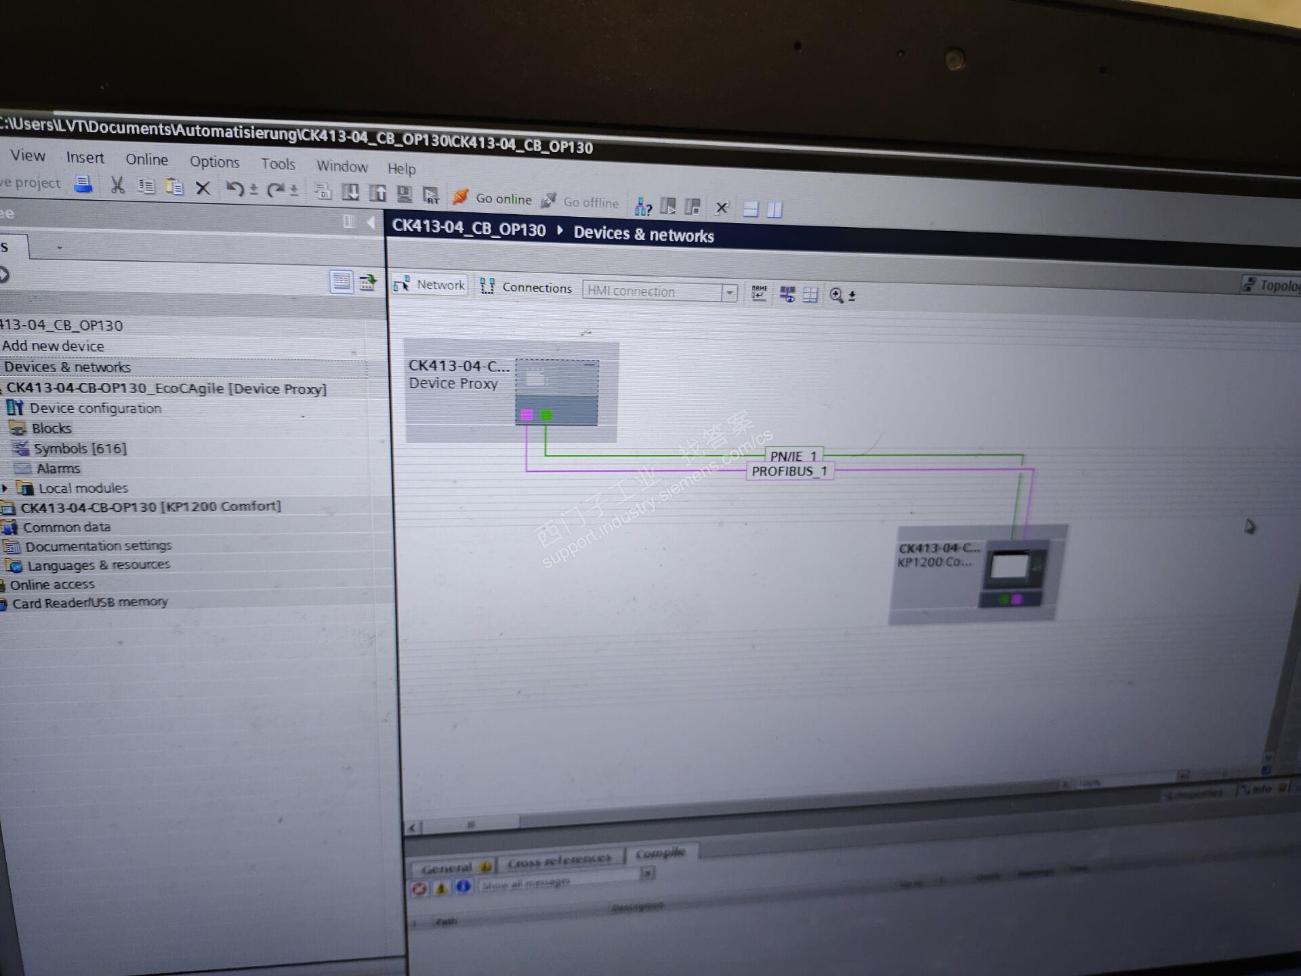The image size is (1301, 976).
Task: Click the Download to device icon
Action: pos(351,192)
